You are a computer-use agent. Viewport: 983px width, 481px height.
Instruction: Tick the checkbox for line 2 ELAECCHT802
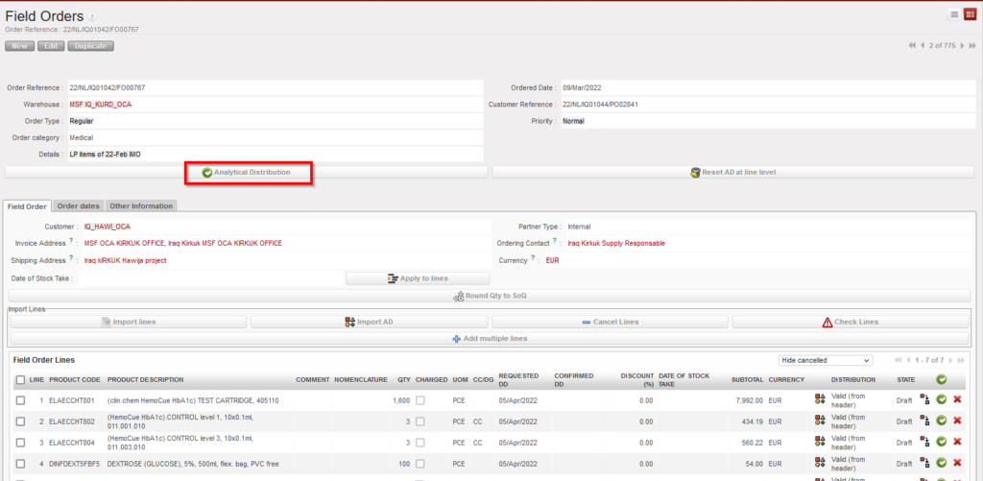20,421
